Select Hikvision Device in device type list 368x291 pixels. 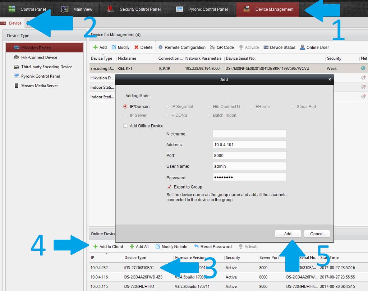(45, 48)
